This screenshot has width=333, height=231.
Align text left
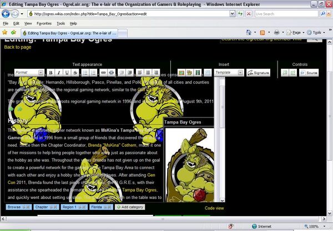140,73
